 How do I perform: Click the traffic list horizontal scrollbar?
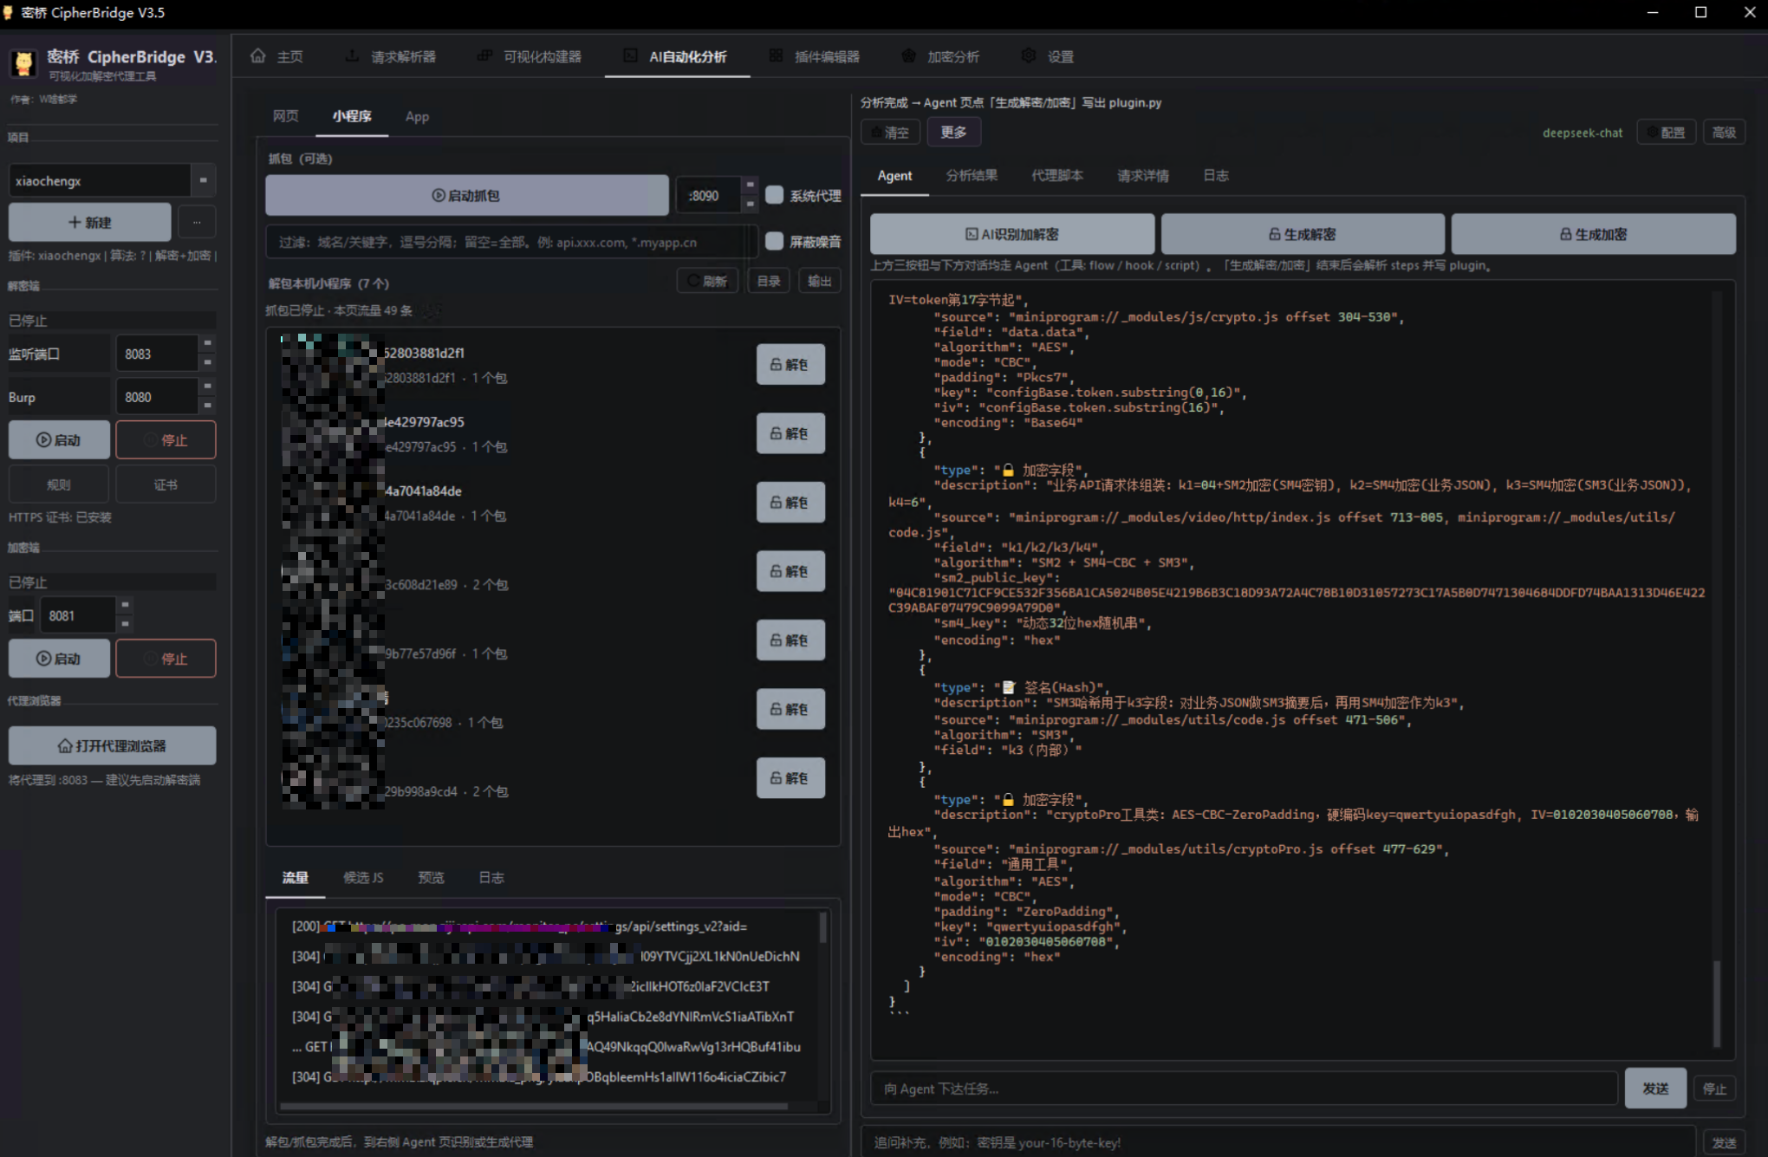[x=534, y=1106]
